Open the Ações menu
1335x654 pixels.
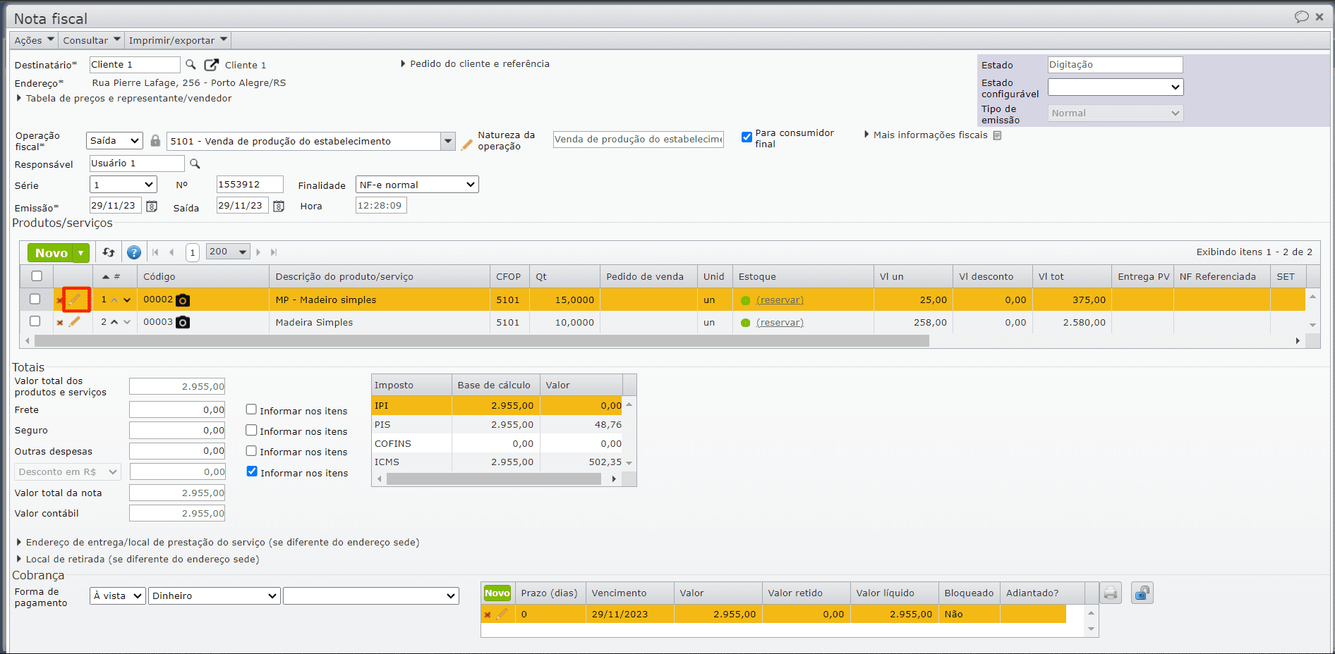tap(34, 40)
